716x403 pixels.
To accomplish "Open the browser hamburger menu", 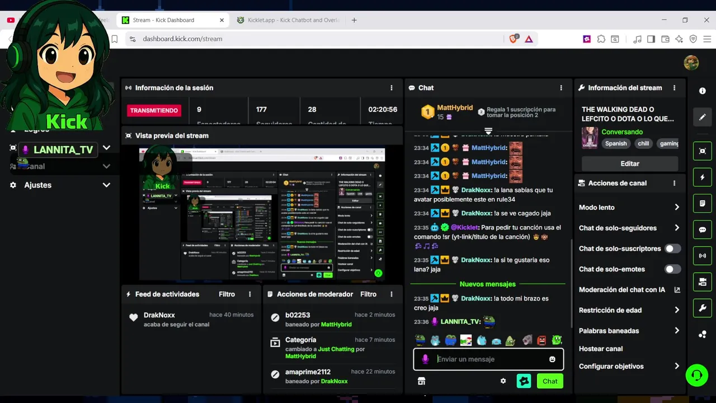I will click(706, 39).
